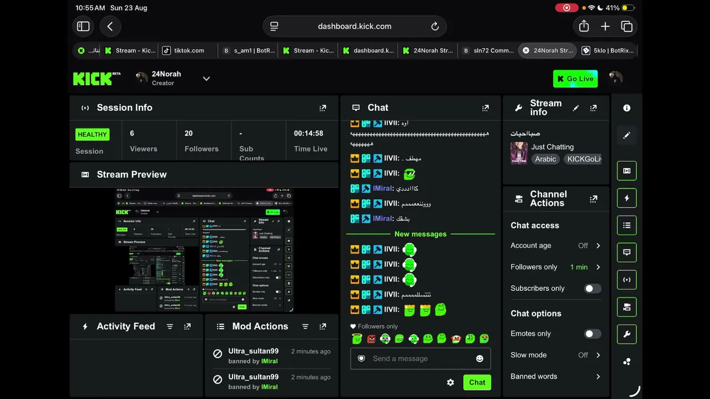710x399 pixels.
Task: Pop out the Chat panel
Action: point(485,108)
